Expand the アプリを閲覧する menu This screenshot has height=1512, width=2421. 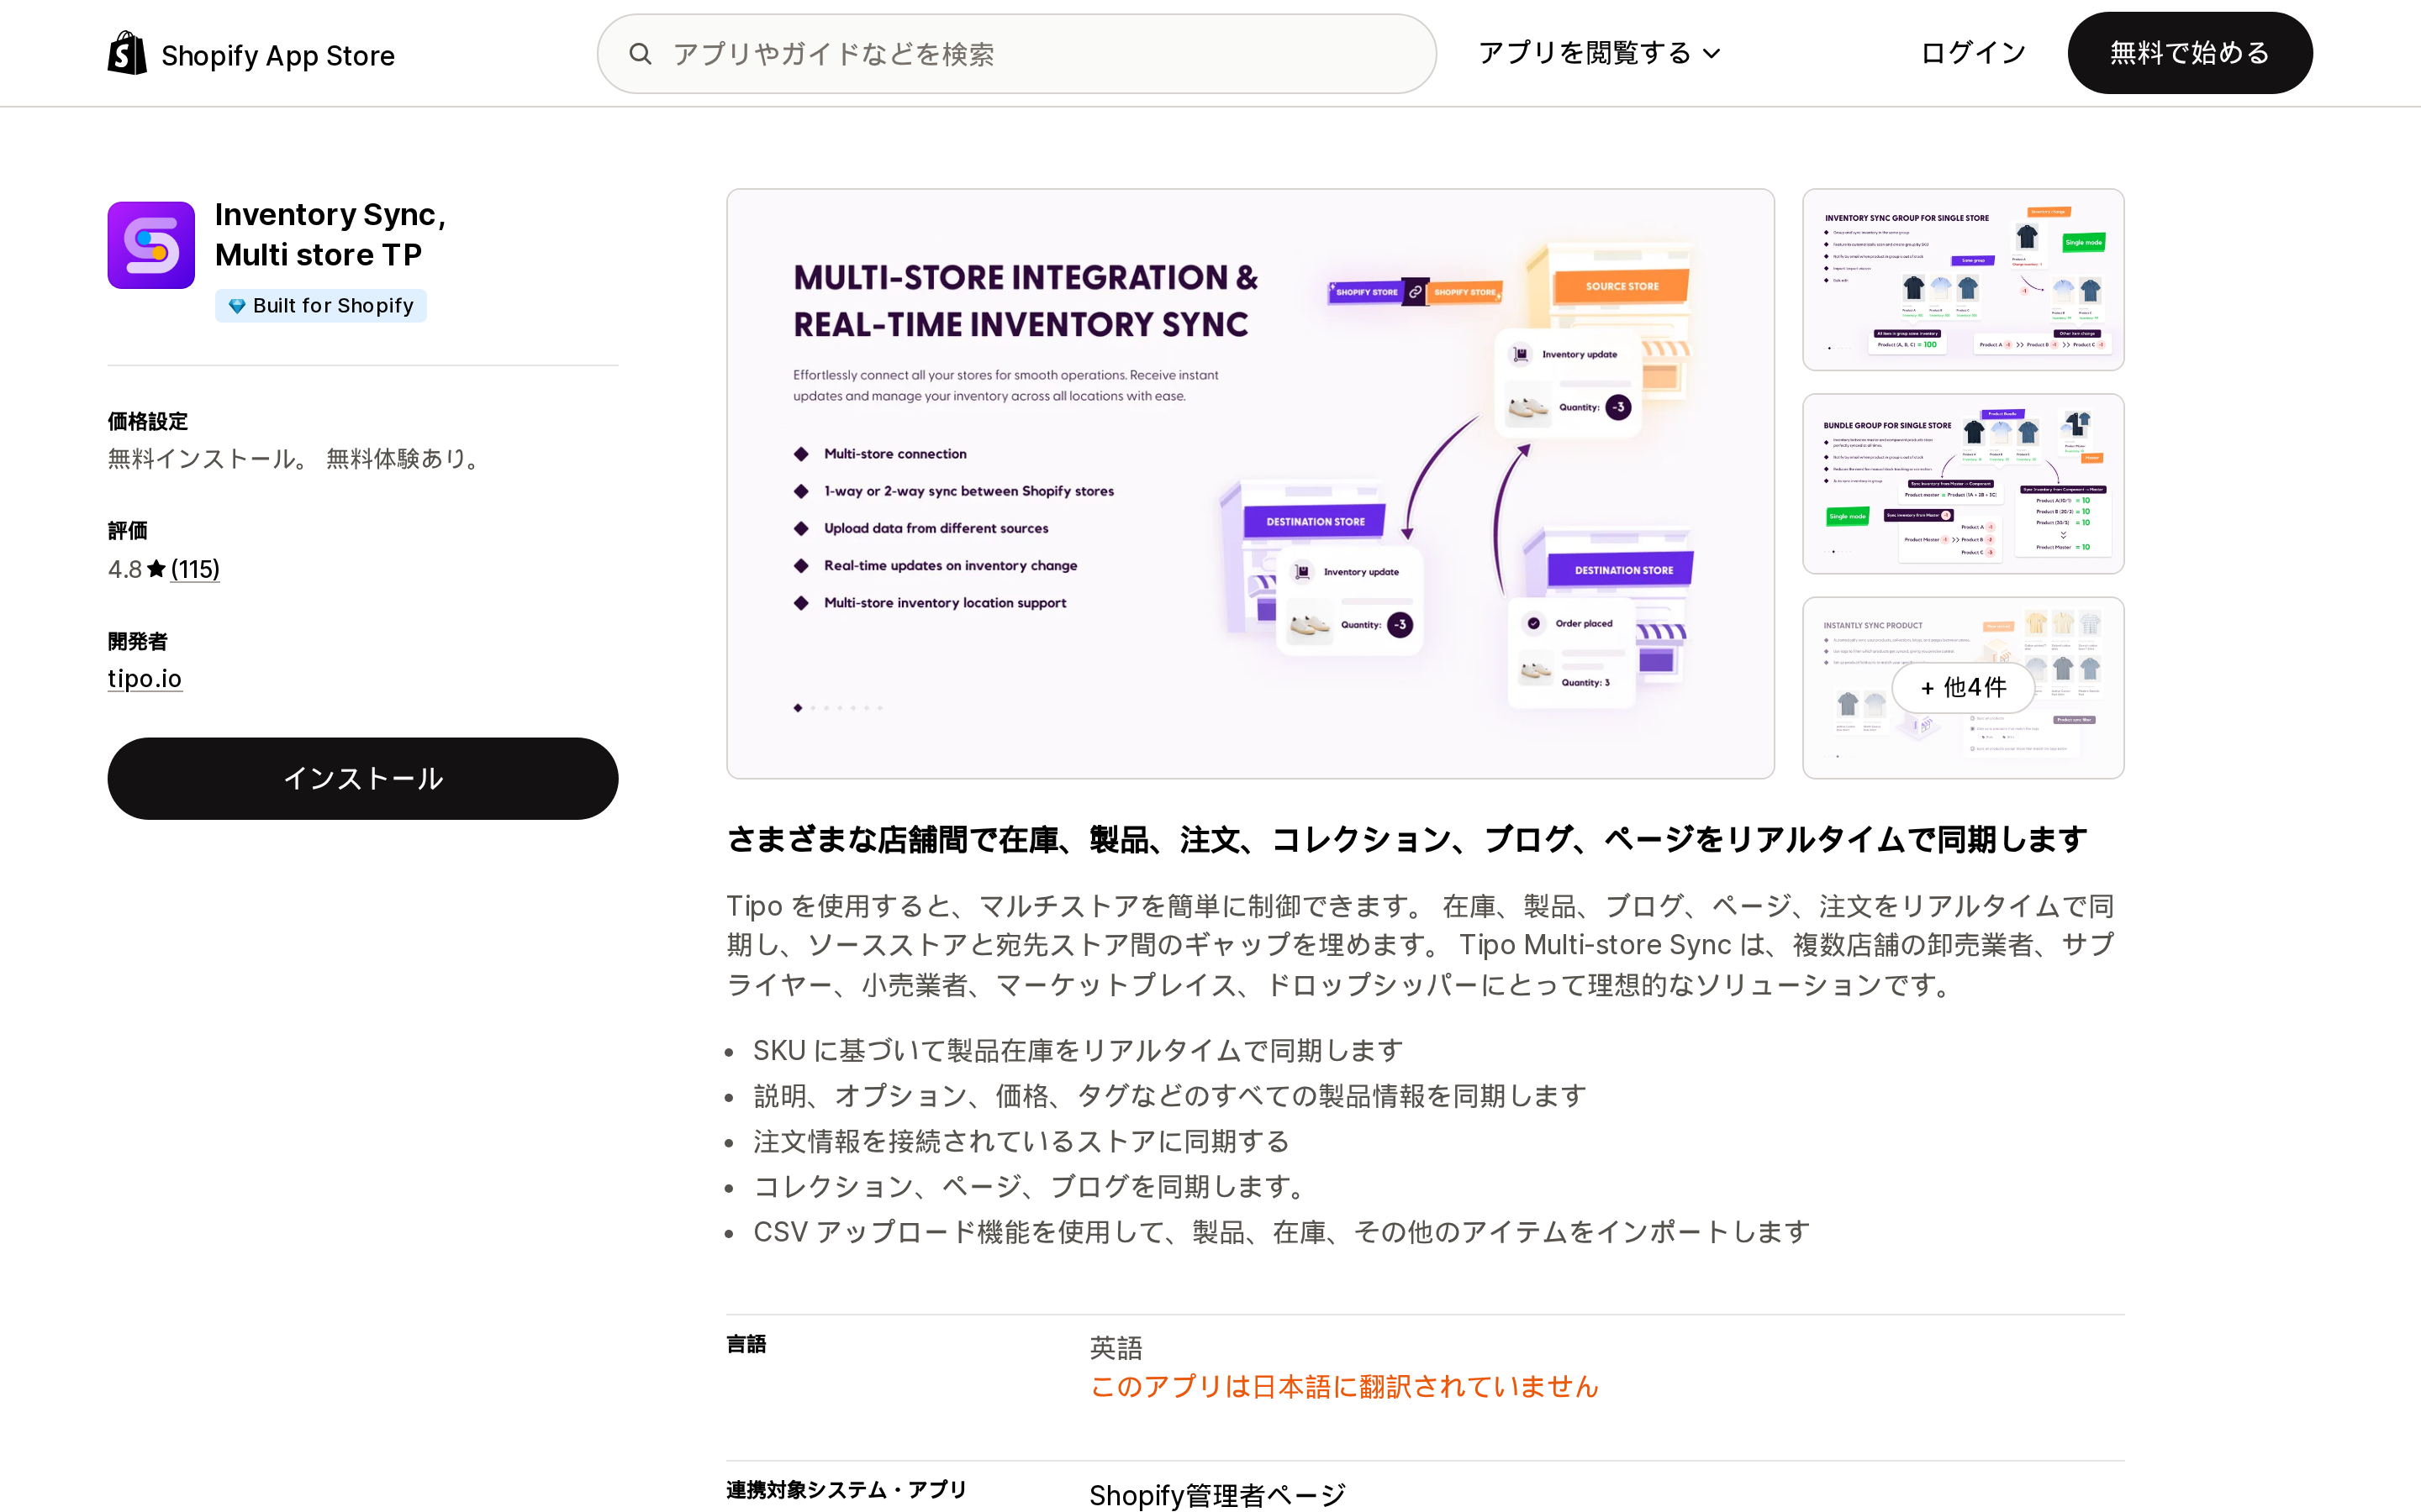pyautogui.click(x=1599, y=53)
